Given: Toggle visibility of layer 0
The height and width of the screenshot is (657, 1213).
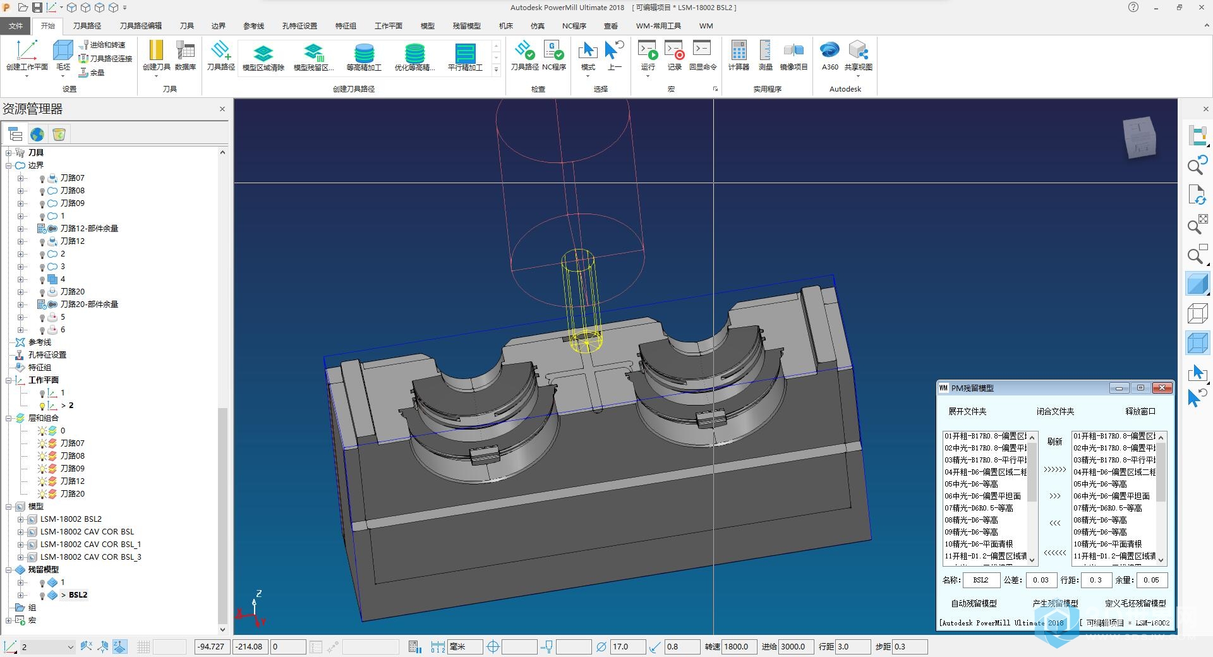Looking at the screenshot, I should (42, 431).
